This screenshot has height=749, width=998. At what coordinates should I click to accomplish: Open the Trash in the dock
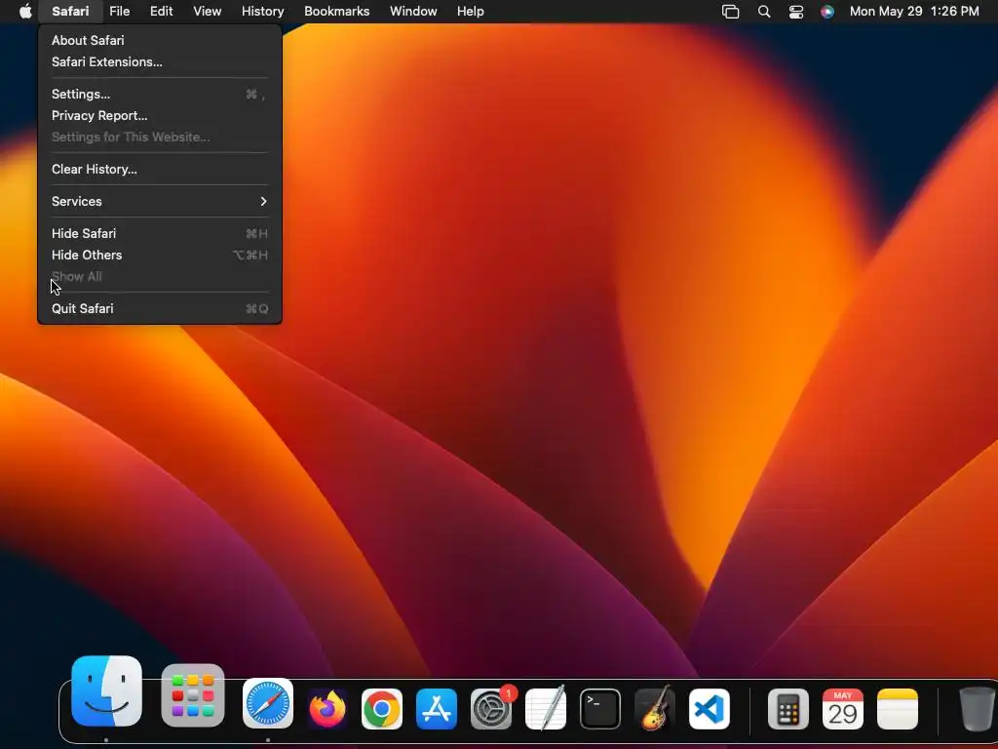point(977,708)
